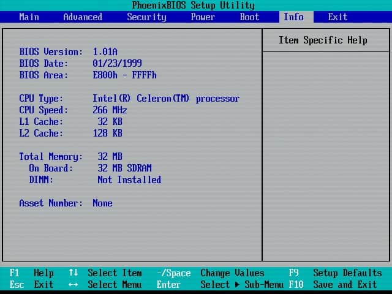392x294 pixels.
Task: Click the Select Sub-Menu triangle hint
Action: (x=242, y=284)
